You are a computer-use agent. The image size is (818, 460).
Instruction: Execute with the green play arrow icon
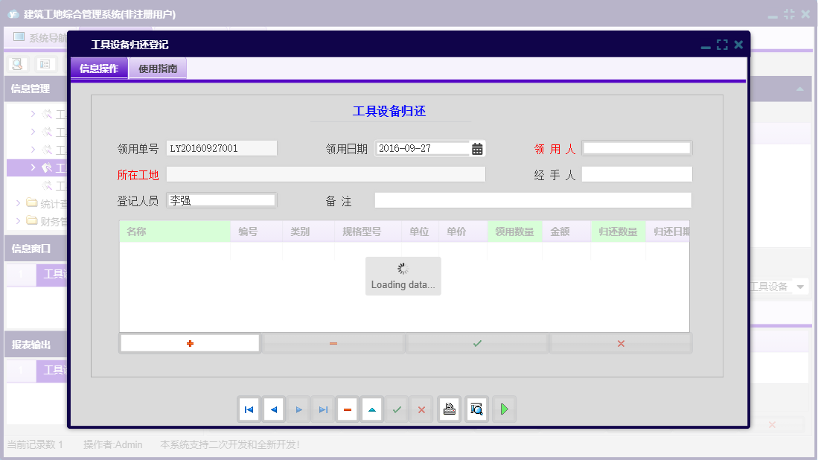(504, 409)
